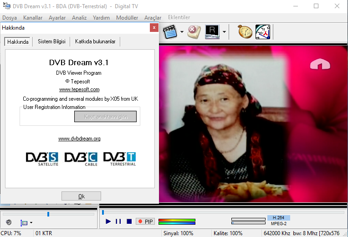This screenshot has height=237, width=348.
Task: Click the DVB-S Satellite logo
Action: click(x=42, y=159)
